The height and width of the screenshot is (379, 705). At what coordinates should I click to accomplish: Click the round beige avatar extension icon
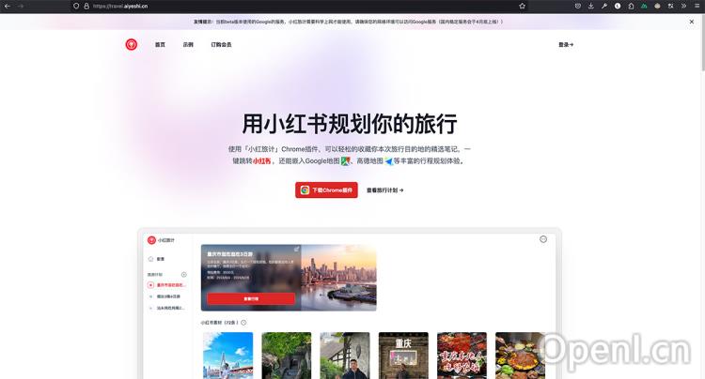[x=657, y=7]
